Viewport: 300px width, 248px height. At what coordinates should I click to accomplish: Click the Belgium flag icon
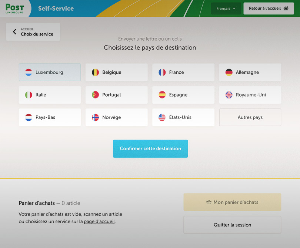[95, 72]
